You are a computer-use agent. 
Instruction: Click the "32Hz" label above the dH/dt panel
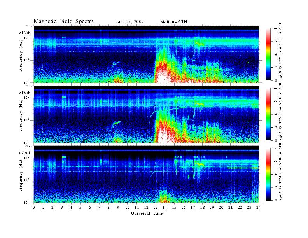click(x=29, y=26)
